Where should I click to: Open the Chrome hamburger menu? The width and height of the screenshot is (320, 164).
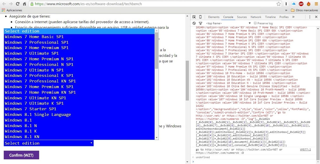tap(316, 4)
